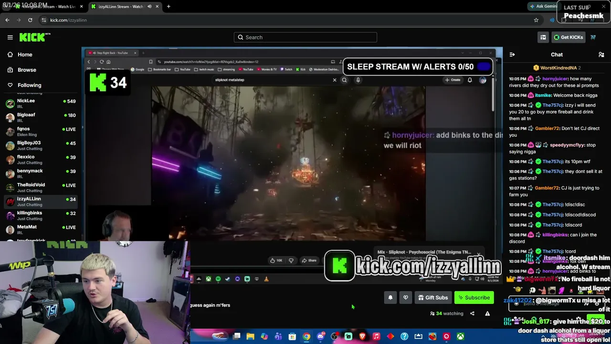Click the green Subscribe button
This screenshot has height=344, width=611.
pos(474,298)
